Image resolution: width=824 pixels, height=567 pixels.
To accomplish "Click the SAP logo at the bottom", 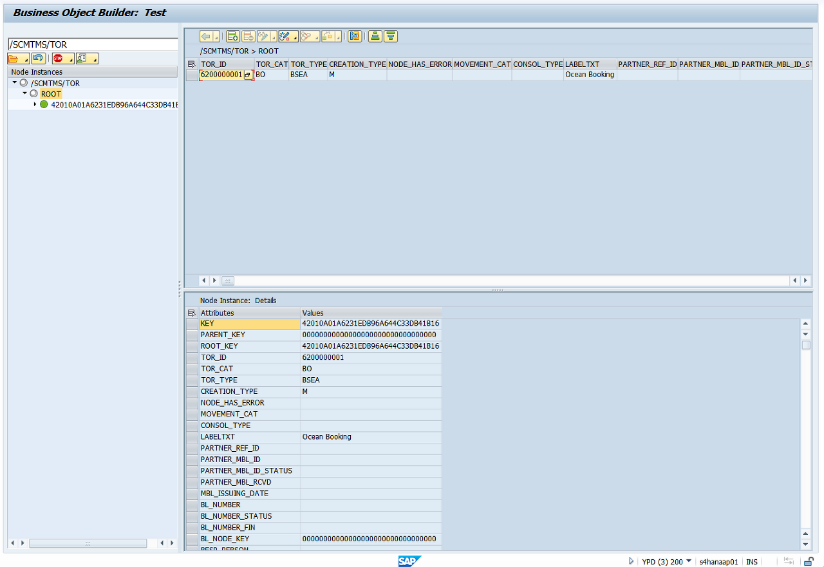I will [409, 561].
